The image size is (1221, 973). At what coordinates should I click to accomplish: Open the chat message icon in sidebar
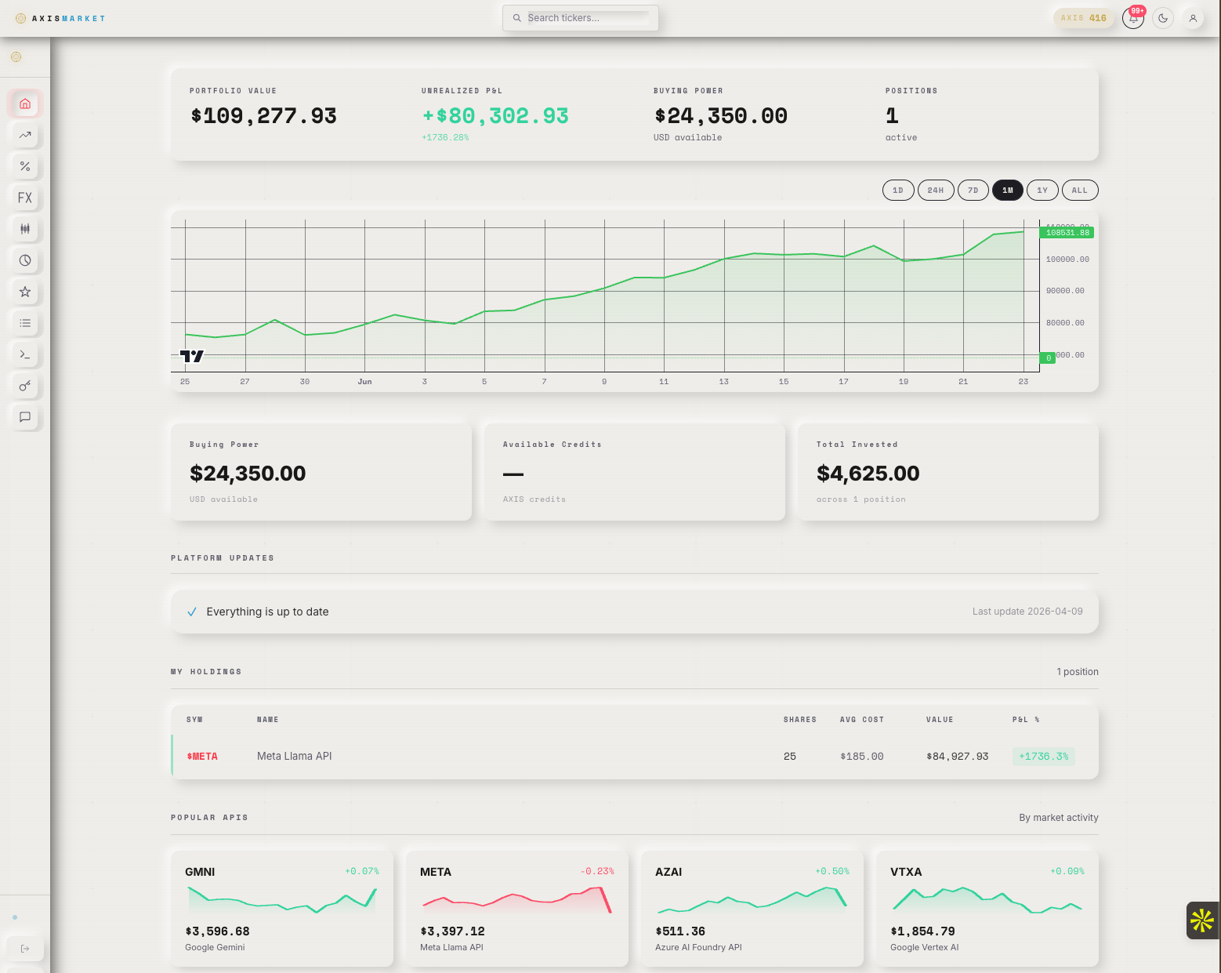click(25, 417)
